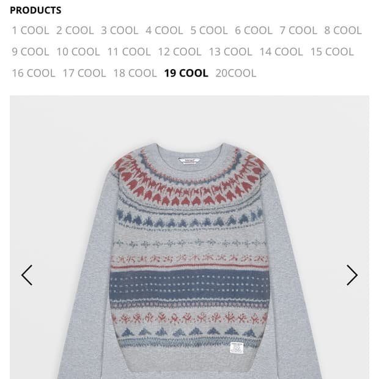Go to the 5 COOL product

(x=209, y=31)
